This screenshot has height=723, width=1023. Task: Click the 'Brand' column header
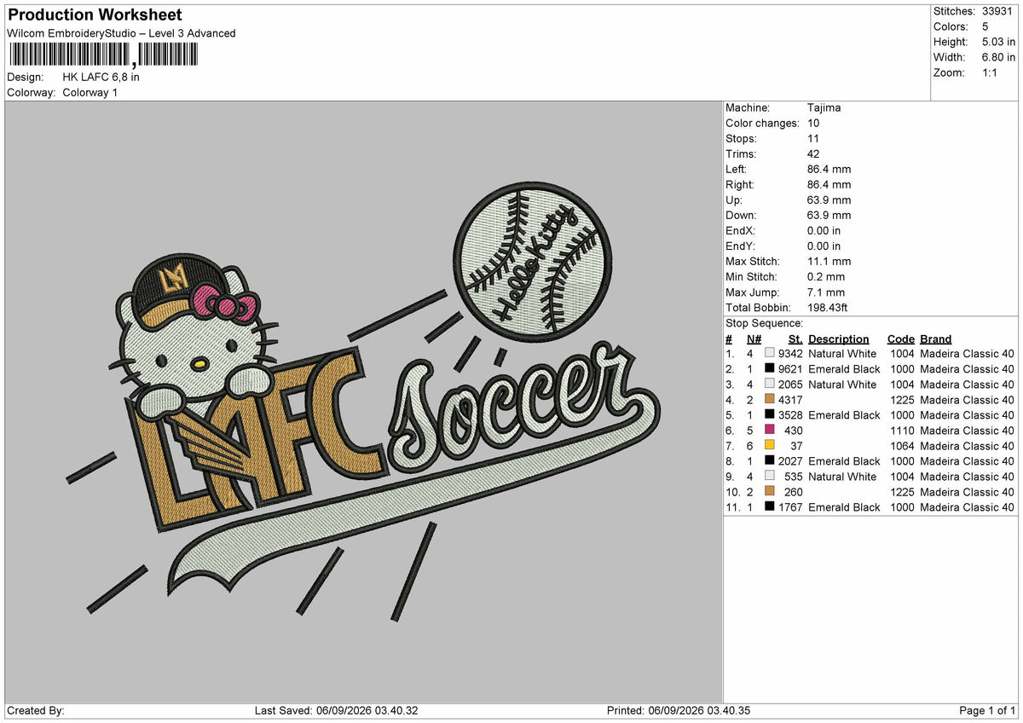point(936,338)
